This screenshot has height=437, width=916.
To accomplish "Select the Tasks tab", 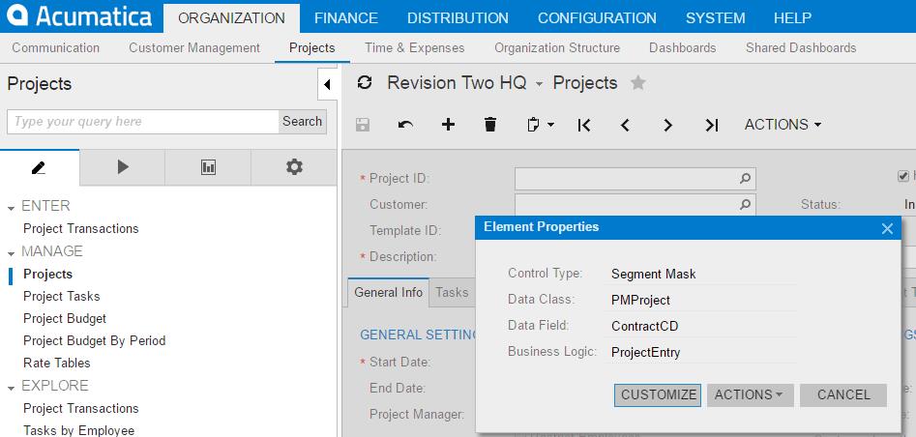I will tap(452, 292).
